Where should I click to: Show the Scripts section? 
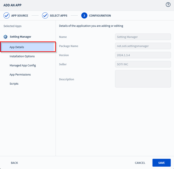(14, 84)
